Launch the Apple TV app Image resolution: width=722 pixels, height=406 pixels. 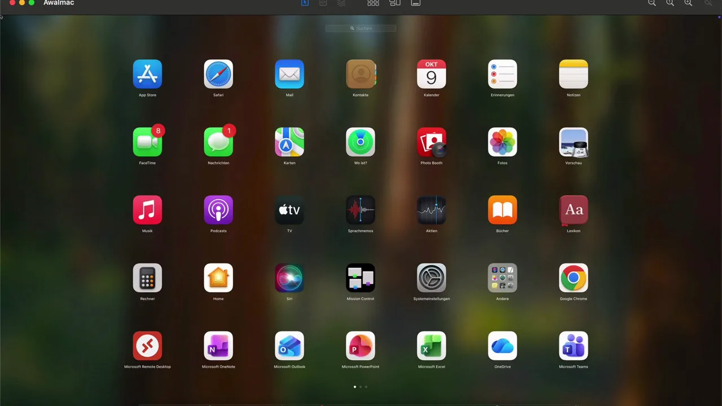pos(289,210)
